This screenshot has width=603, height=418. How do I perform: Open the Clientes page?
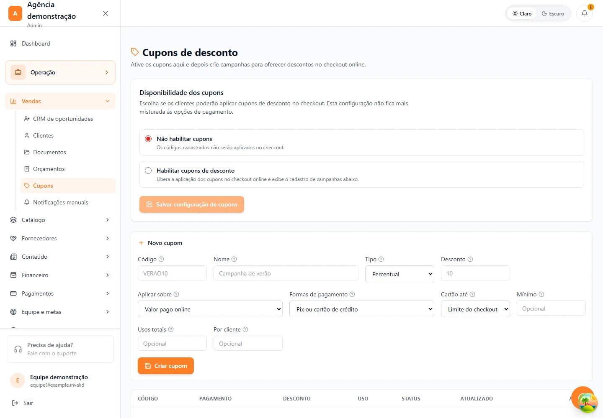68,135
